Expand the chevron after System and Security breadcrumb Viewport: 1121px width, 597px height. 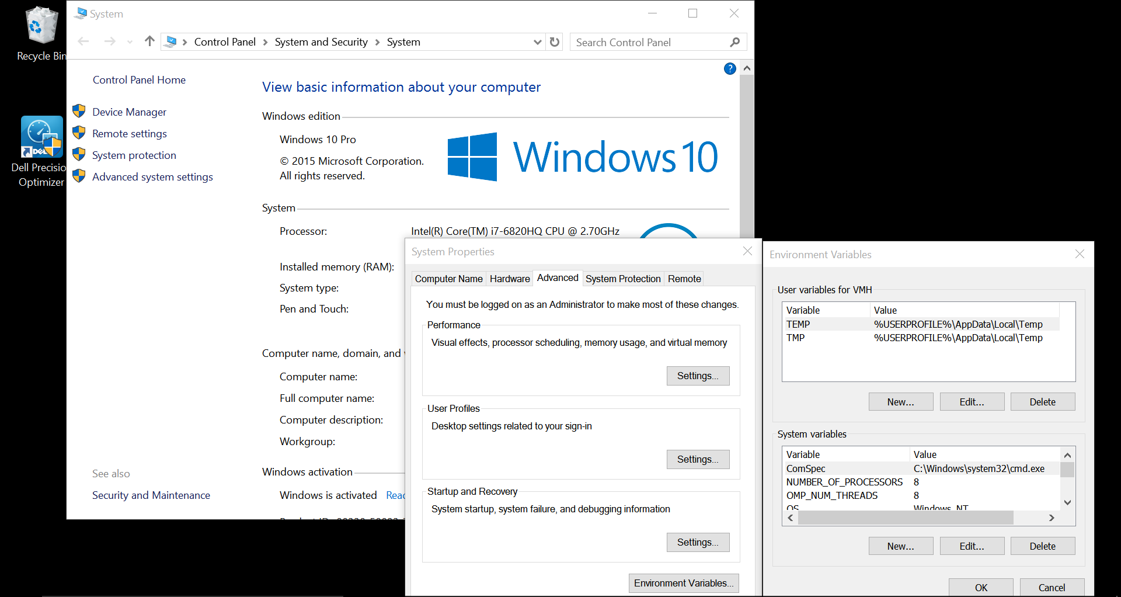(377, 42)
